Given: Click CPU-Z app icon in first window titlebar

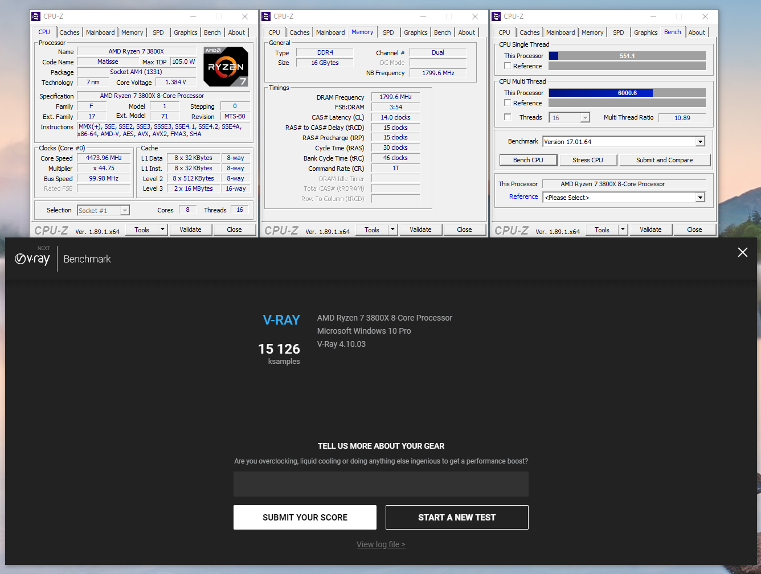Looking at the screenshot, I should pos(36,17).
